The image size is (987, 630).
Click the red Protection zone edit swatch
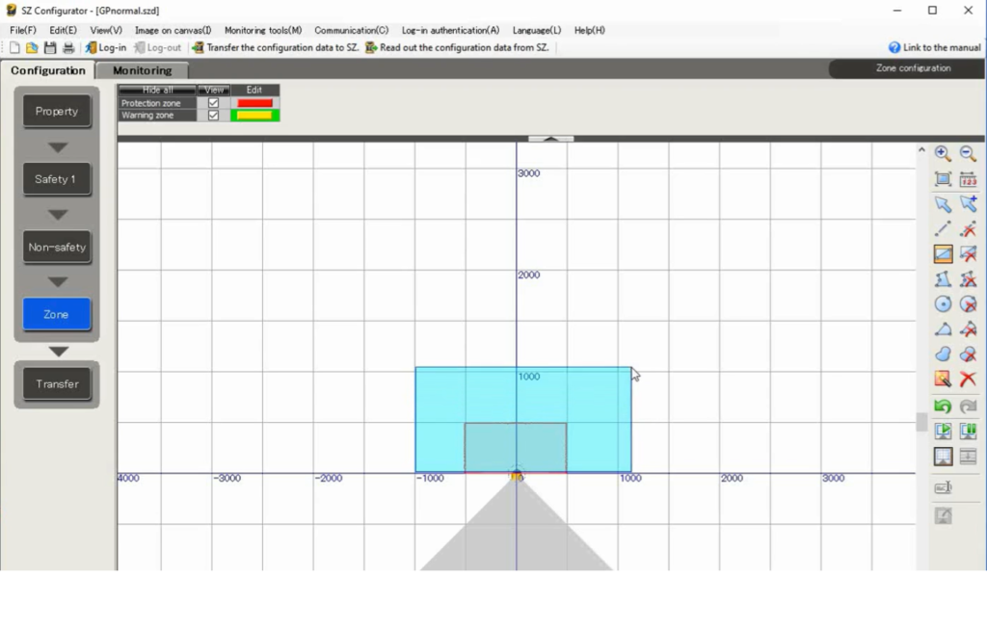click(254, 103)
